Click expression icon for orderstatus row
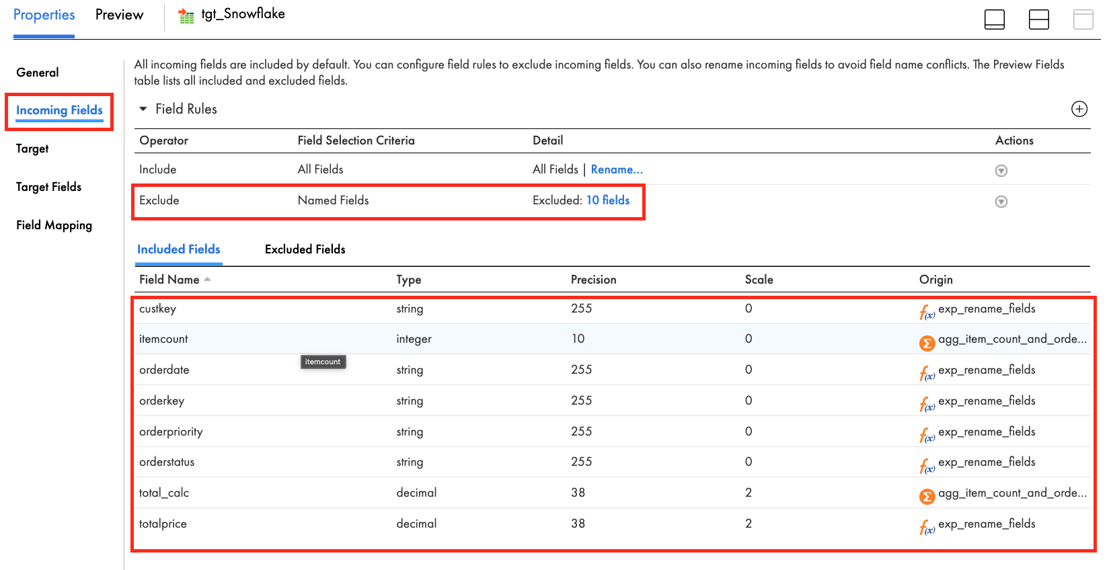Viewport: 1113px width, 570px height. point(927,465)
